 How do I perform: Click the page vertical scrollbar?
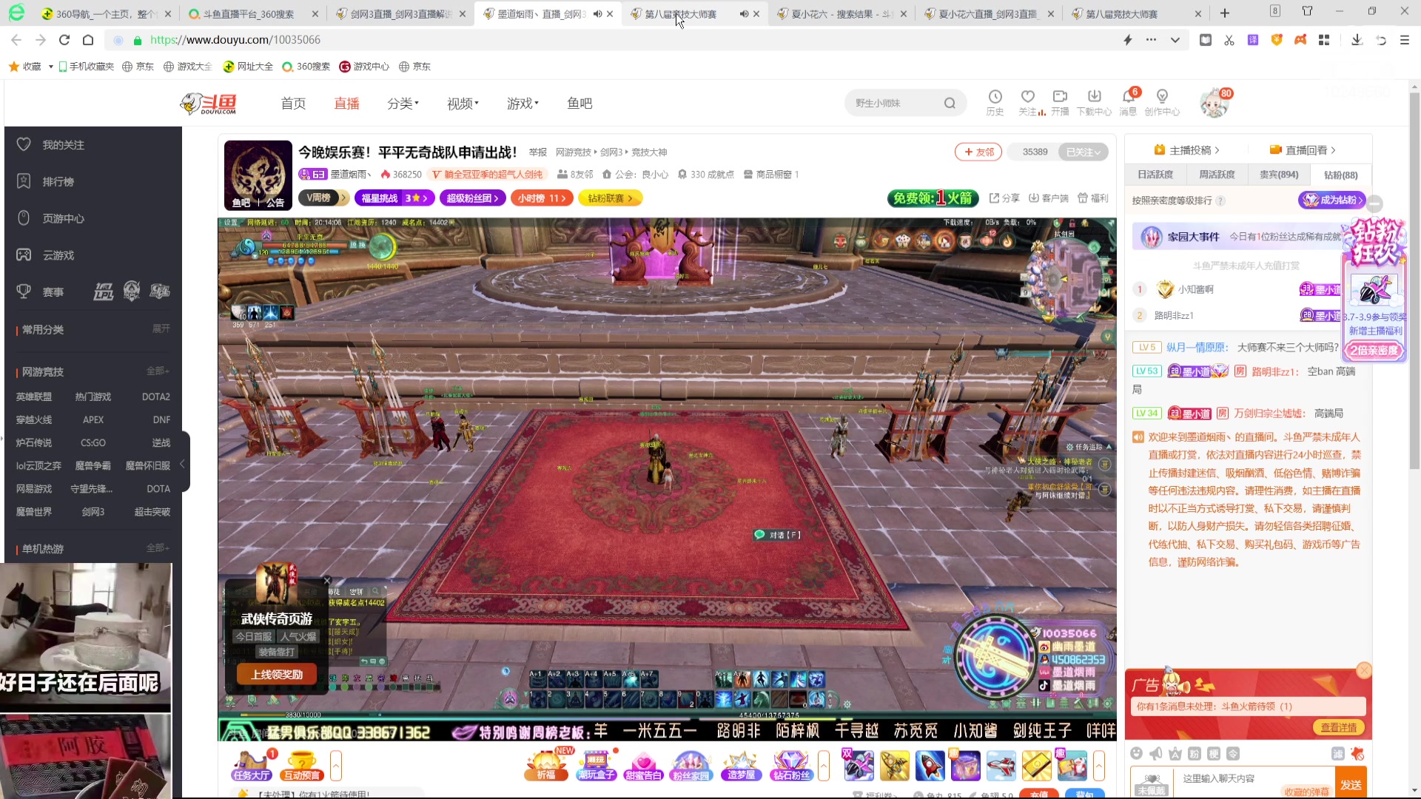coord(1414,281)
